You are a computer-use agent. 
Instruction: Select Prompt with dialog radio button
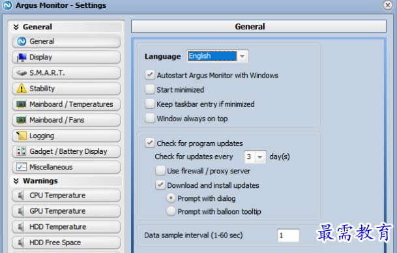click(x=171, y=198)
